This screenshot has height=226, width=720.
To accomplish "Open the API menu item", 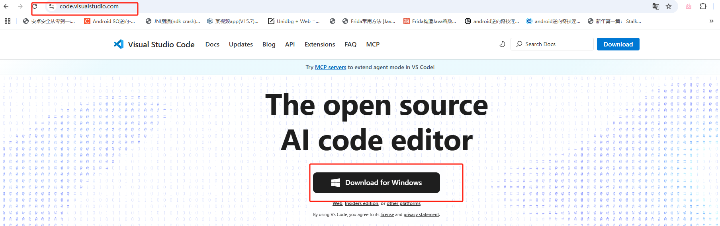I will (290, 44).
